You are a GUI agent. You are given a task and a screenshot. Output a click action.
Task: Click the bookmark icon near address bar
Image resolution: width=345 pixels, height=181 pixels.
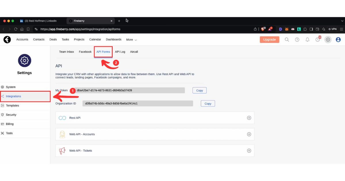(x=28, y=29)
